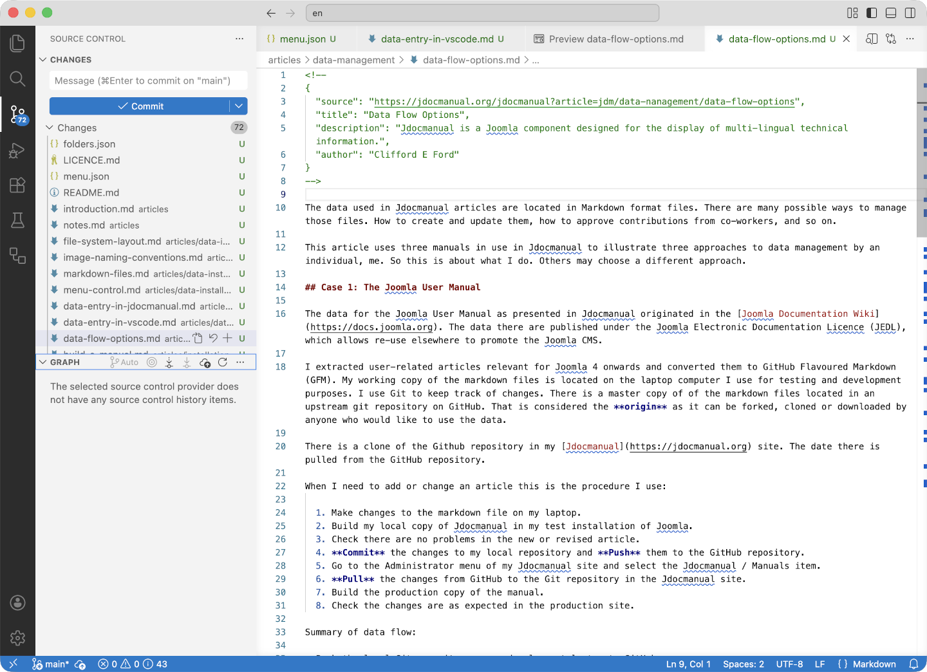Click the Commit button

click(x=140, y=106)
